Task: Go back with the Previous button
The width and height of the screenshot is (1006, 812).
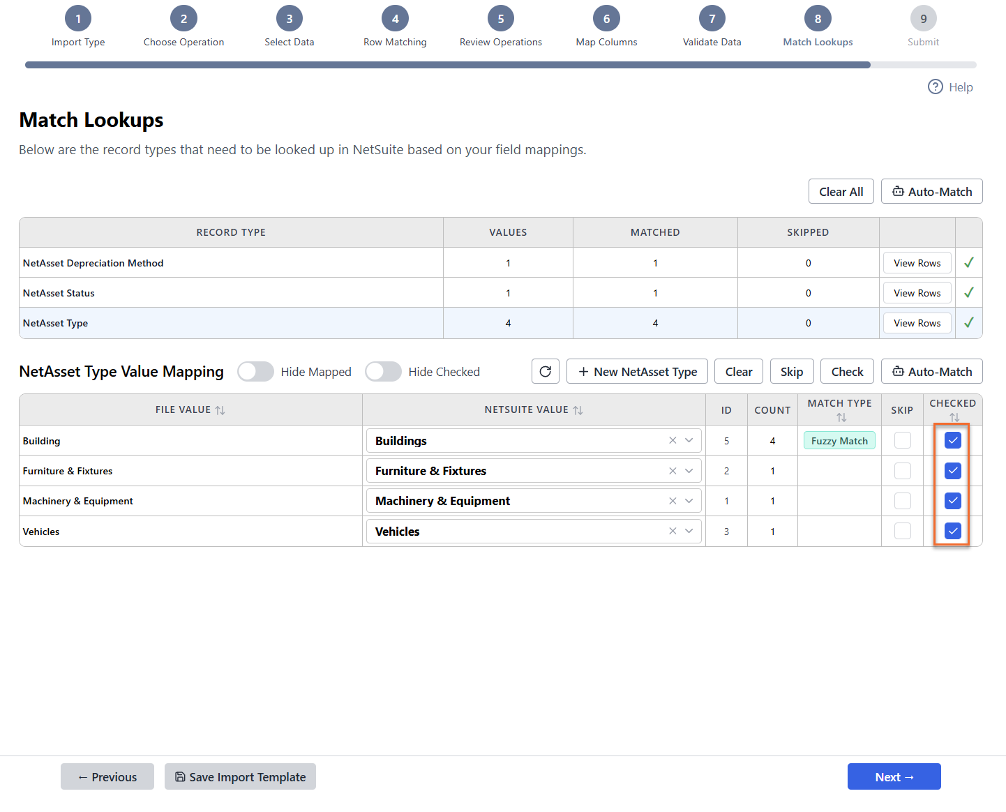Action: click(107, 776)
